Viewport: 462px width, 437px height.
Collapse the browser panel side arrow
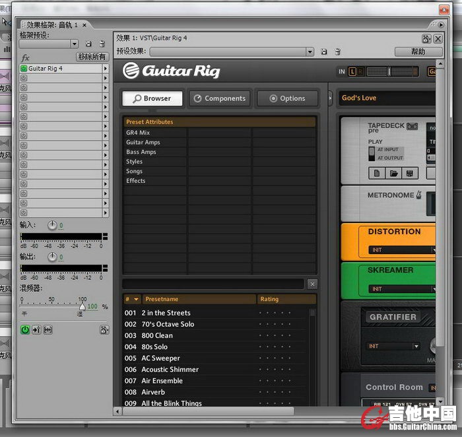click(x=330, y=98)
